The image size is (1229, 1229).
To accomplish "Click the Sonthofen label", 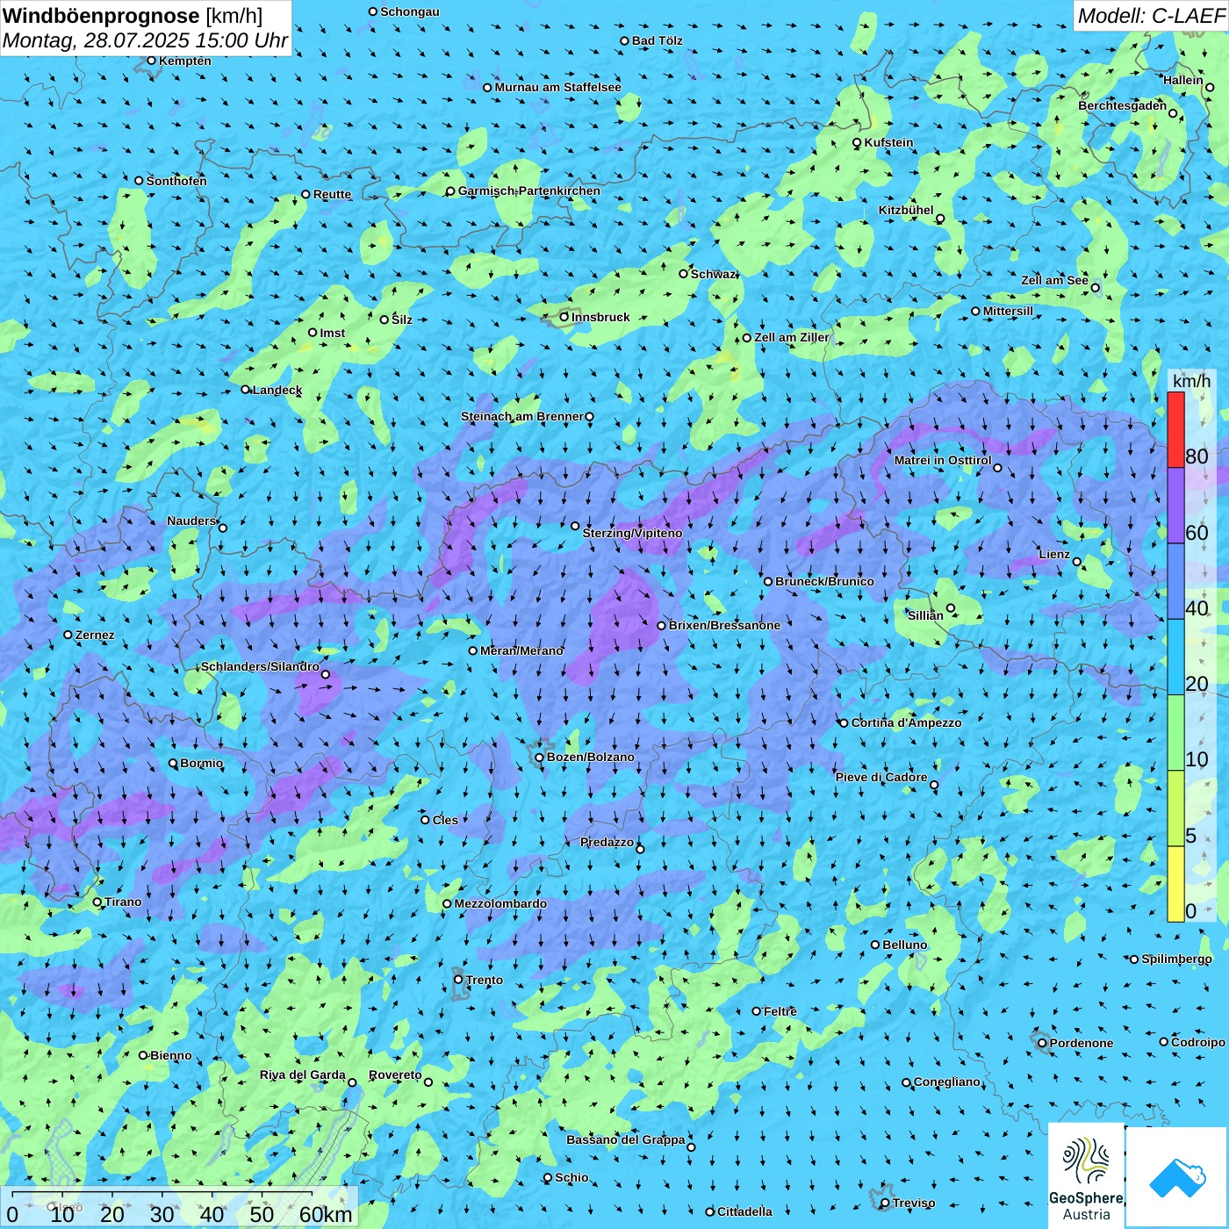I will click(176, 181).
